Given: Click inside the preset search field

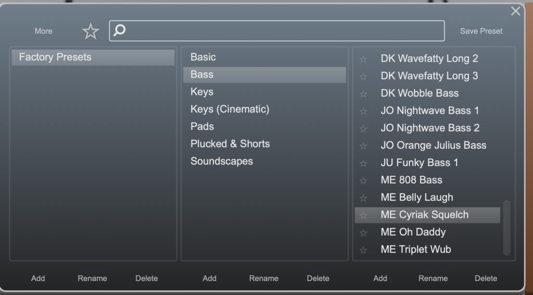Looking at the screenshot, I should tap(281, 31).
